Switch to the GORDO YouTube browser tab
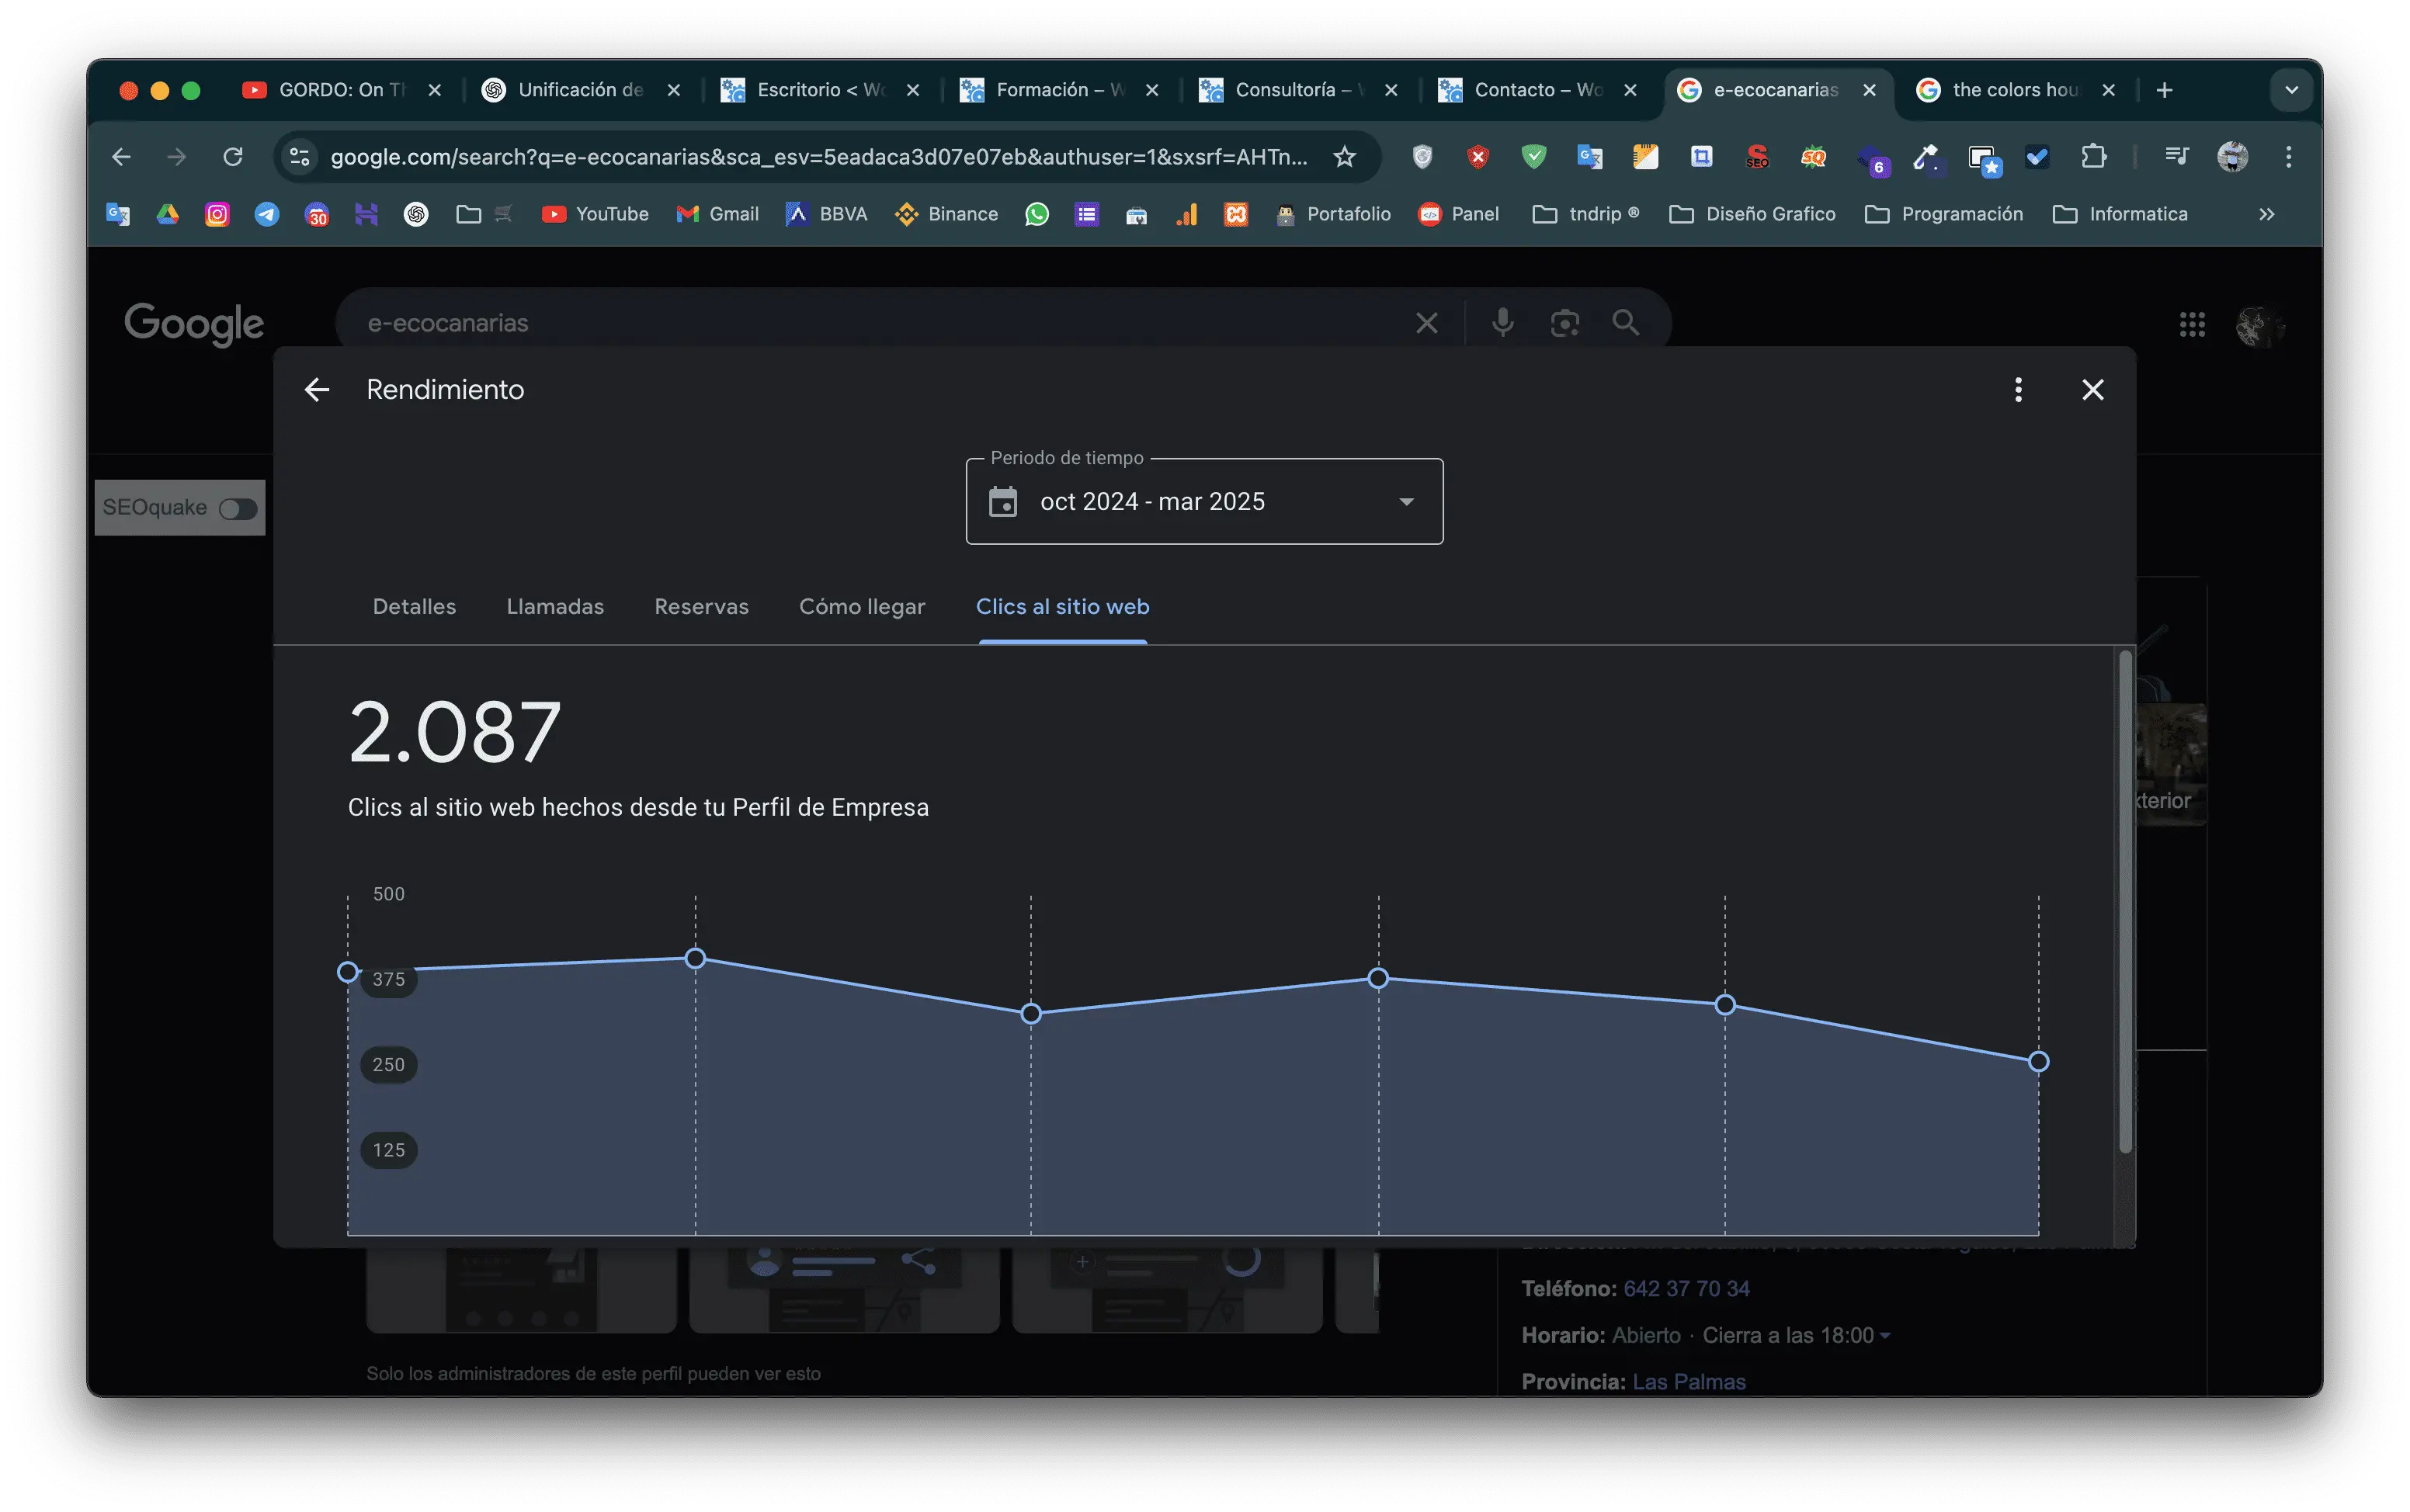This screenshot has height=1512, width=2410. click(342, 90)
